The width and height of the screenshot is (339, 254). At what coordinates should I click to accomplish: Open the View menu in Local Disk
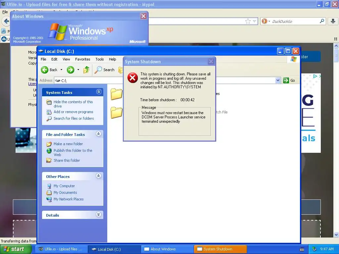pyautogui.click(x=66, y=59)
